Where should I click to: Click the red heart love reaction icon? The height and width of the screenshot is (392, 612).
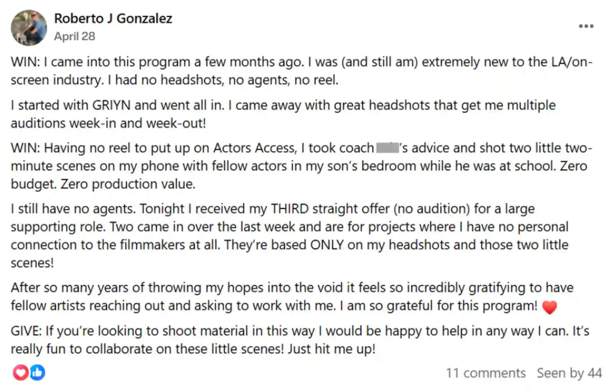point(20,372)
